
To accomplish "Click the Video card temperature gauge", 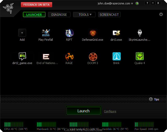I will (x=79, y=124).
